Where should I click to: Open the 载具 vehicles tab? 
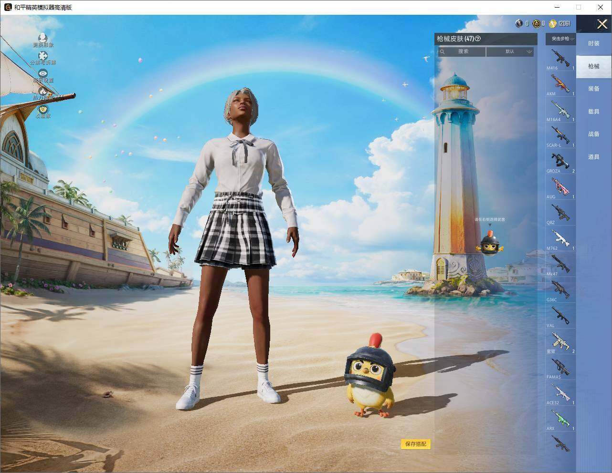594,111
